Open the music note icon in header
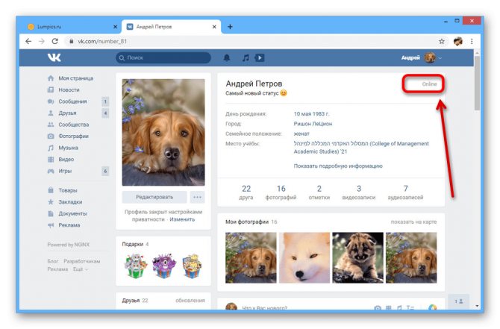This screenshot has height=329, width=500. pyautogui.click(x=246, y=57)
